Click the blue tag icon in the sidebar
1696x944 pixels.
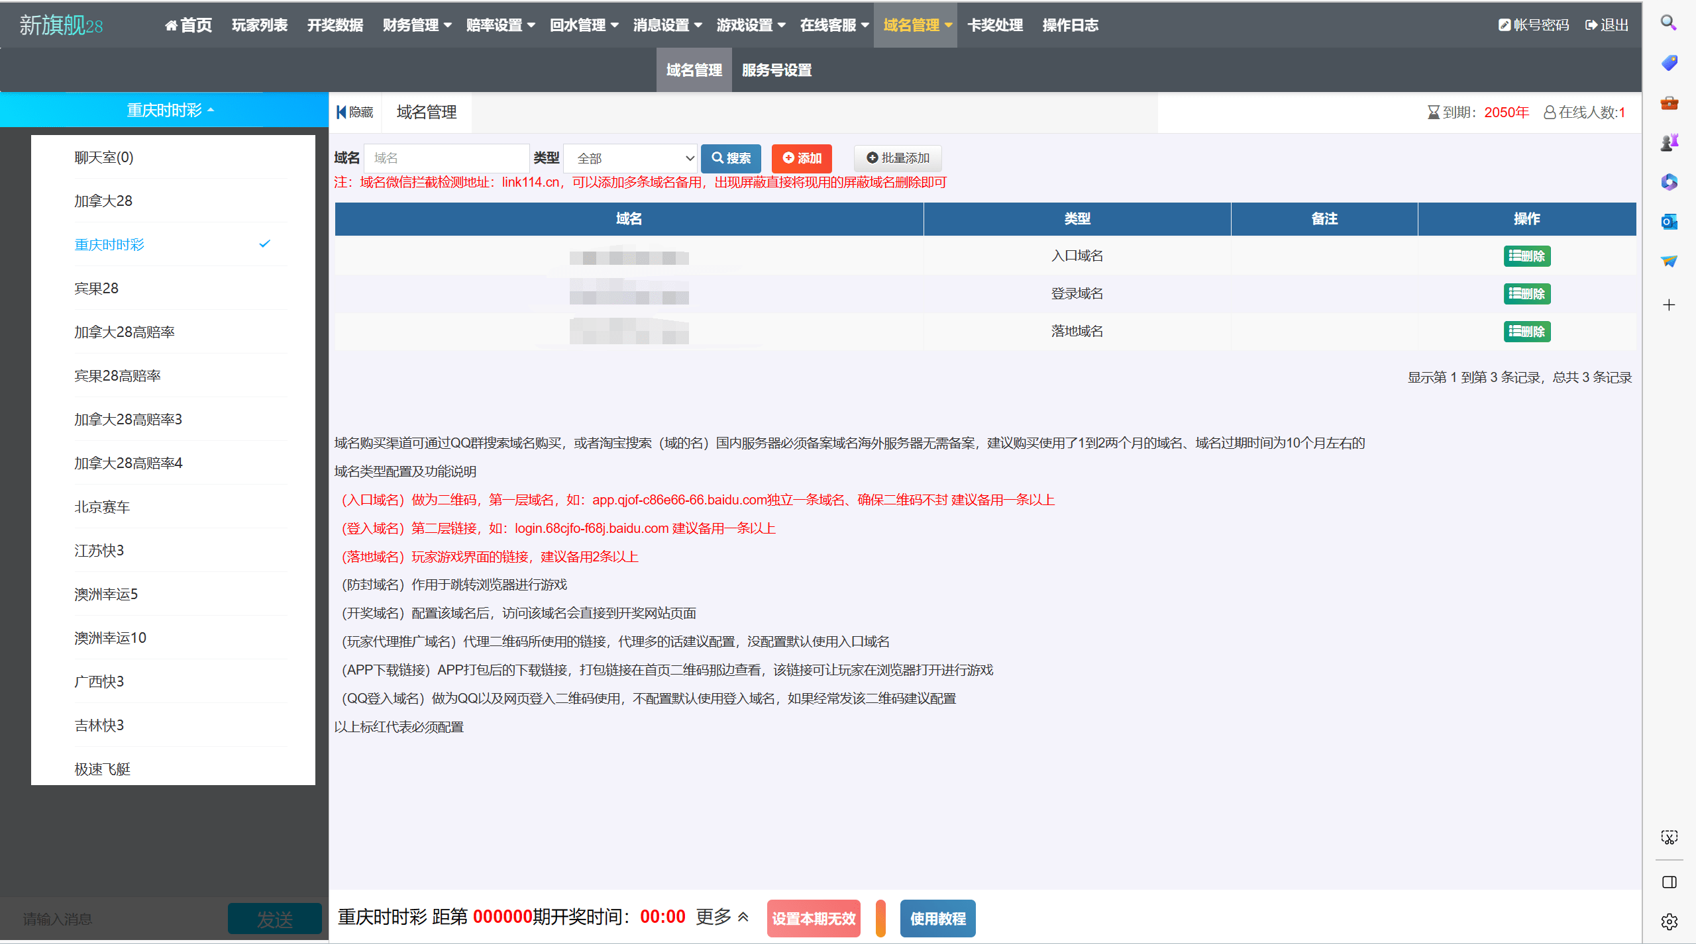tap(1669, 63)
